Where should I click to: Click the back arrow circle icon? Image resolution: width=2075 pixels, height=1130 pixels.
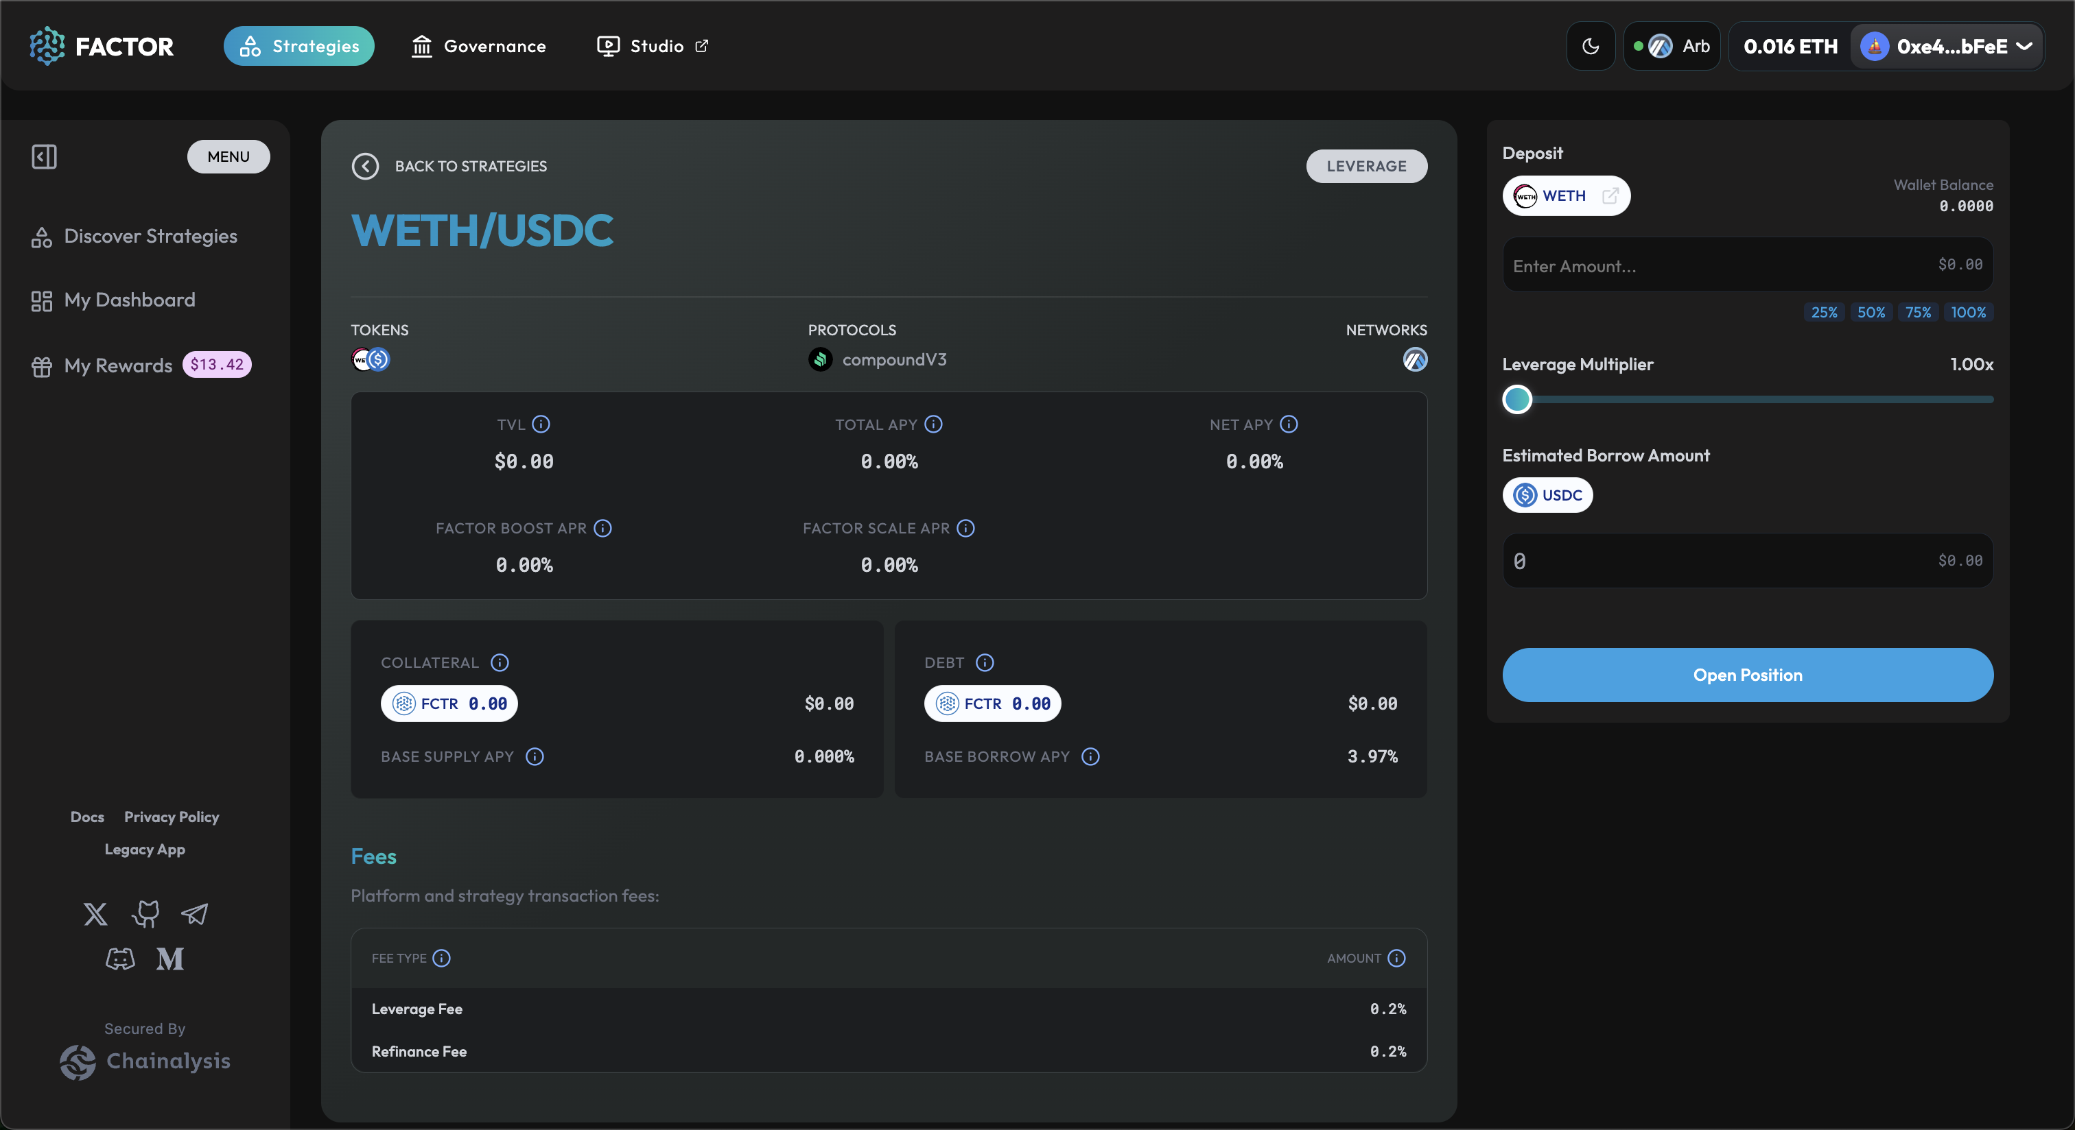coord(365,166)
